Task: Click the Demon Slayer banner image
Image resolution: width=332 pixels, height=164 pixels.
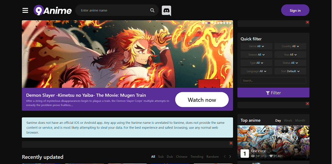Action: (x=127, y=54)
